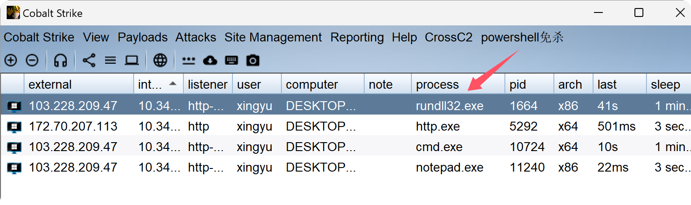Open Listeners via the headphones icon

pos(60,60)
